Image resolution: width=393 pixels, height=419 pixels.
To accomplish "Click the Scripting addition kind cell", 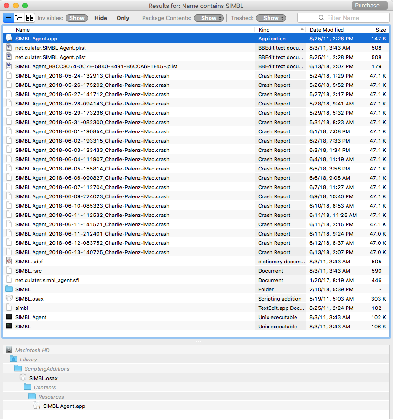I will pos(280,299).
